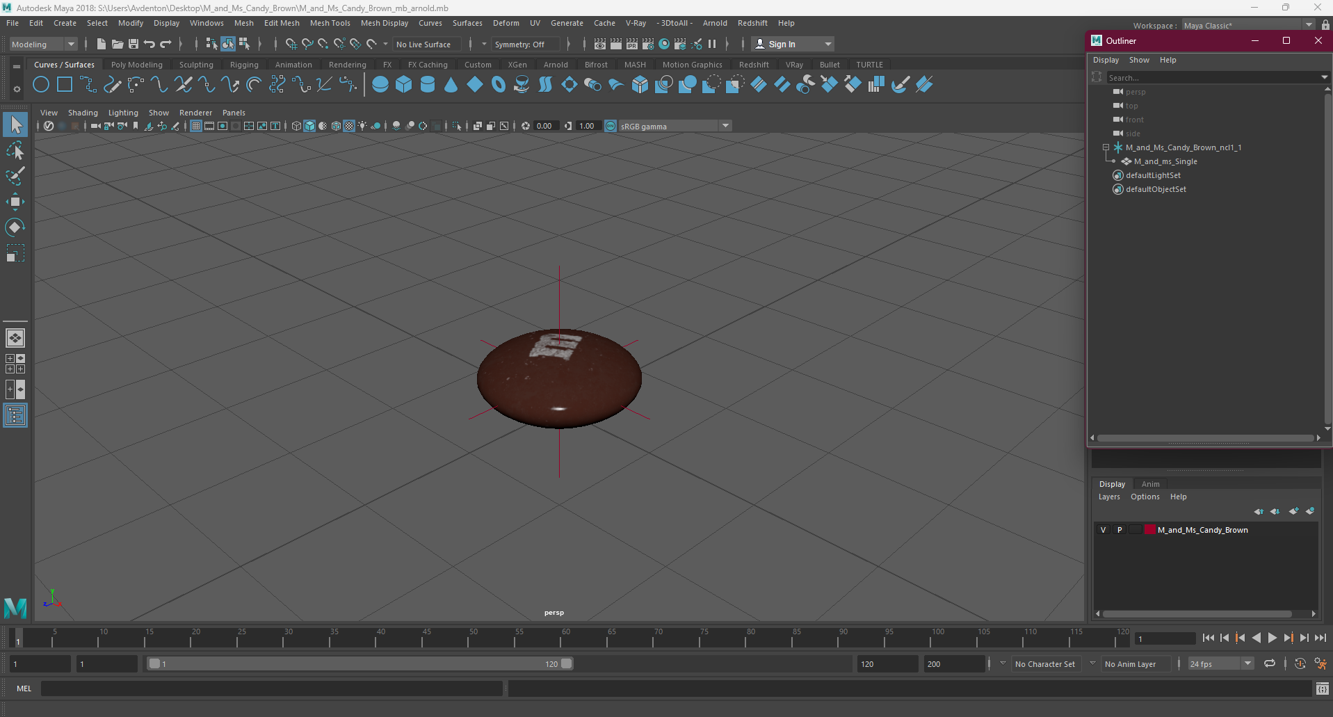Toggle the MEL command language button

(x=24, y=688)
